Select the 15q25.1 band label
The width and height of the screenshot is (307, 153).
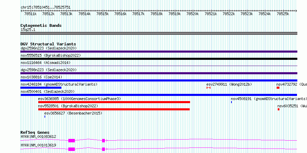pos(28,30)
